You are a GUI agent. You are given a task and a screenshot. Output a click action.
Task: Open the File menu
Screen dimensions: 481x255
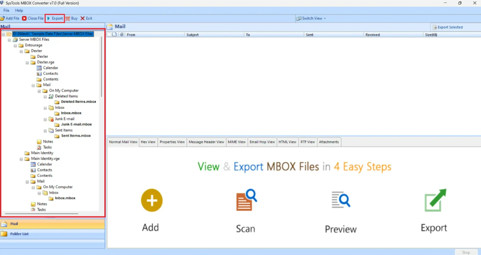point(6,10)
